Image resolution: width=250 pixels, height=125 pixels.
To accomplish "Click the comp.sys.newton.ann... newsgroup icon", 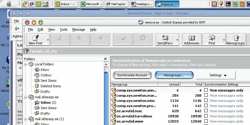I will pyautogui.click(x=114, y=90).
